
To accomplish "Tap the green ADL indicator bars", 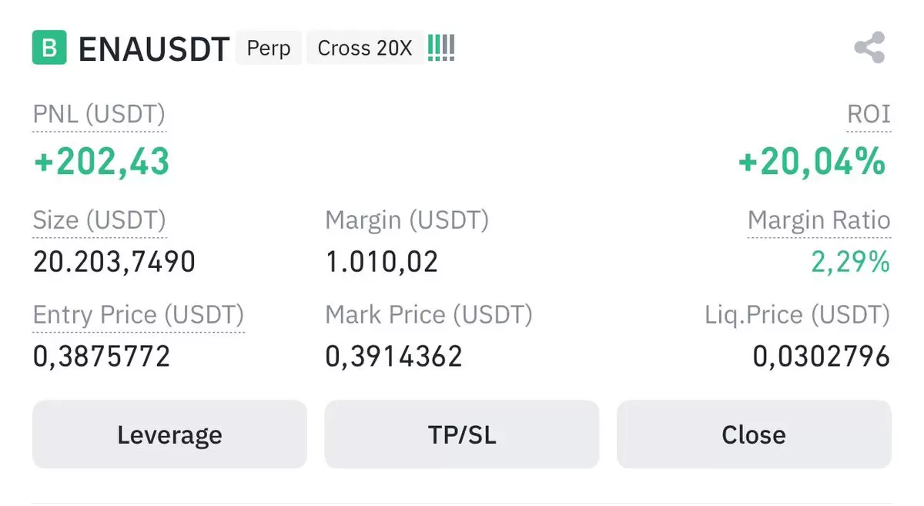I will point(441,48).
